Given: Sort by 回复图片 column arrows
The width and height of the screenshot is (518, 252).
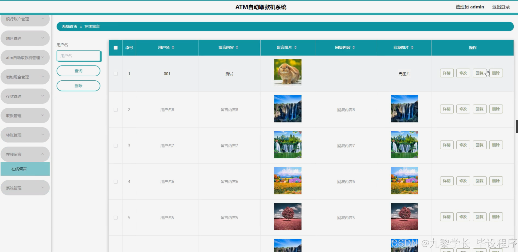Looking at the screenshot, I should (412, 48).
